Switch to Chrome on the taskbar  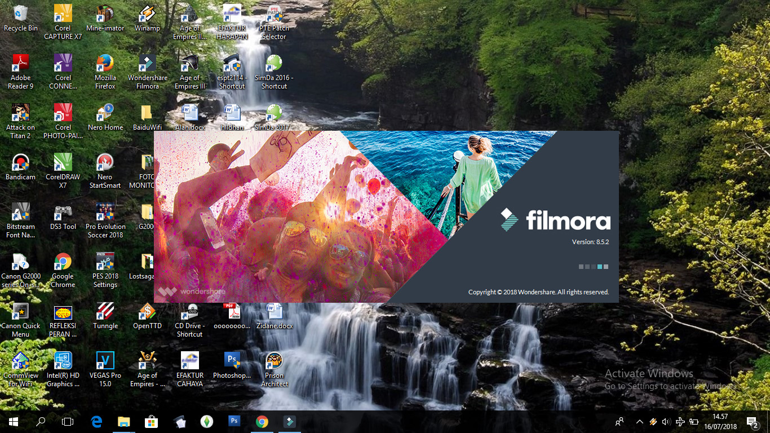(262, 422)
